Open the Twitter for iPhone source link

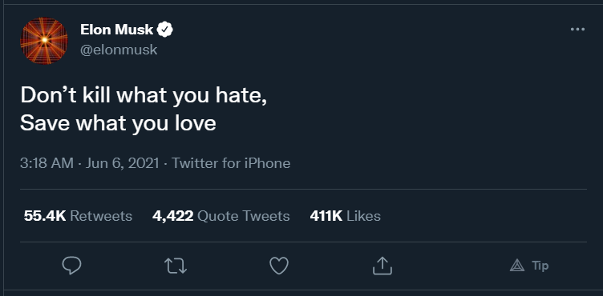[231, 163]
